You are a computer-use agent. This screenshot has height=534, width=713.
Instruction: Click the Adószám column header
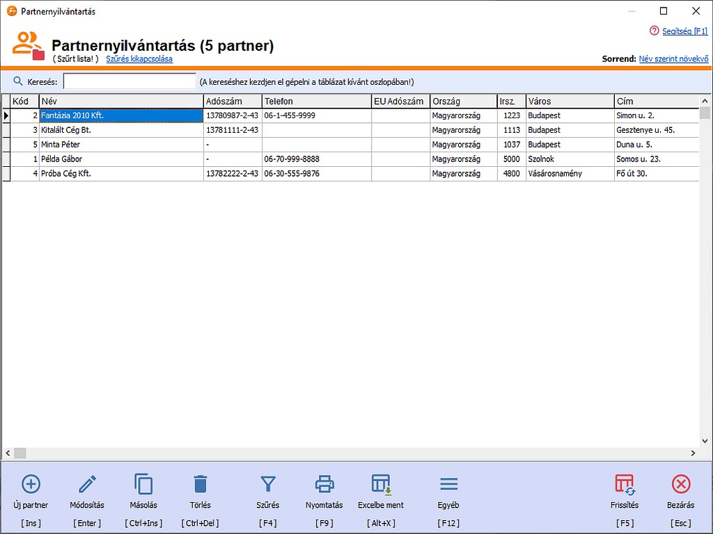point(232,102)
